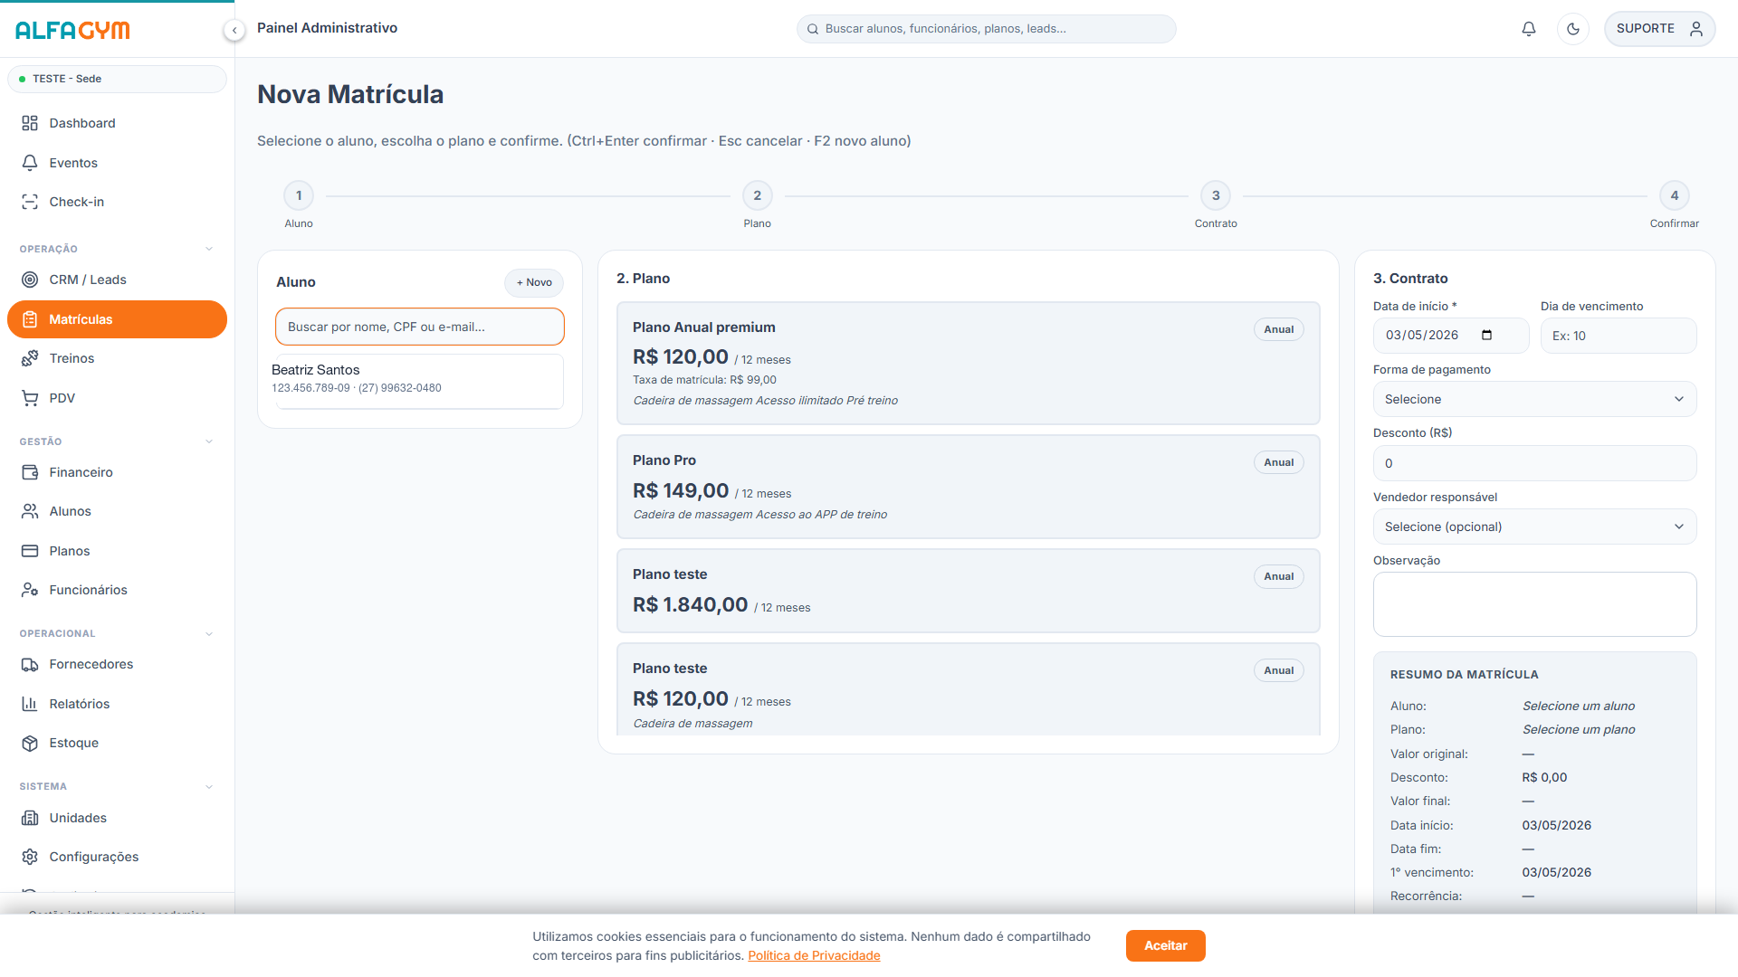Image resolution: width=1738 pixels, height=977 pixels.
Task: Click the Alunos people icon
Action: [30, 511]
